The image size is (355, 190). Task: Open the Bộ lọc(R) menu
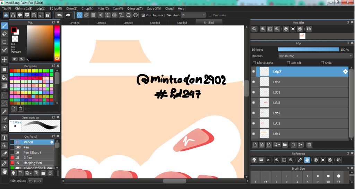pos(56,8)
